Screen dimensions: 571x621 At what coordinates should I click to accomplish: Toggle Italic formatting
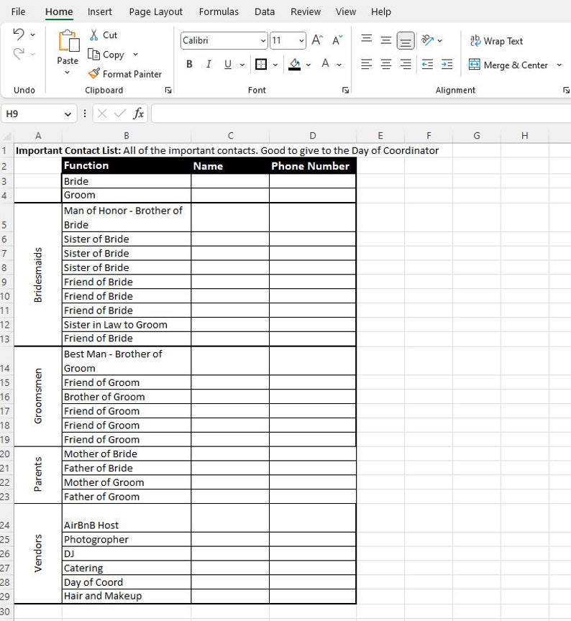209,64
